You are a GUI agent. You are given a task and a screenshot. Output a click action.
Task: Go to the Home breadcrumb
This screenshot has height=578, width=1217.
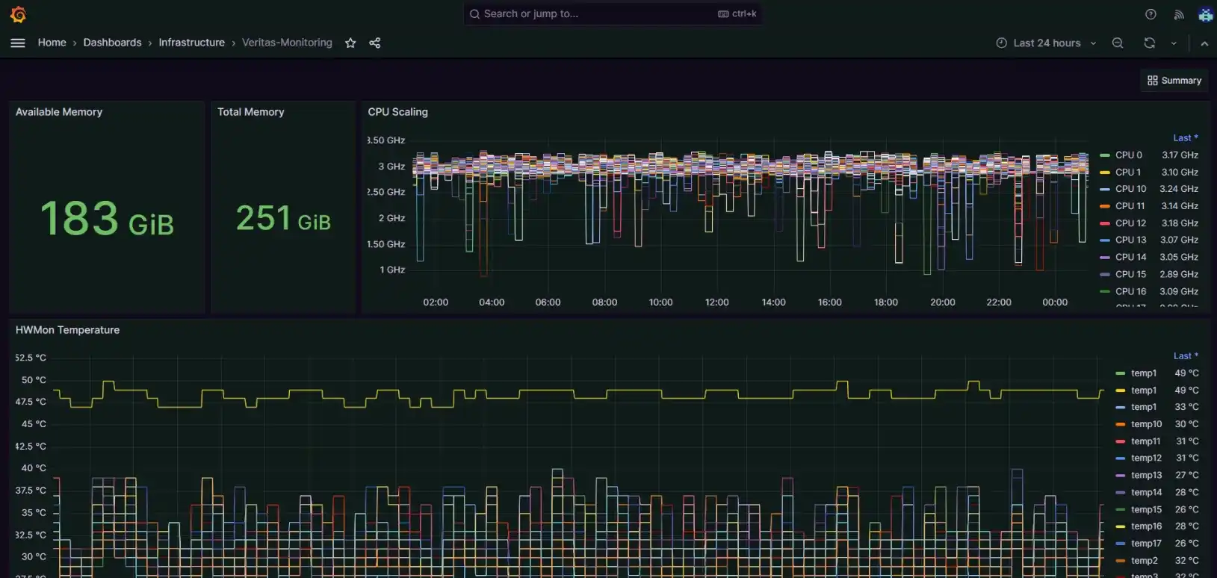point(52,43)
